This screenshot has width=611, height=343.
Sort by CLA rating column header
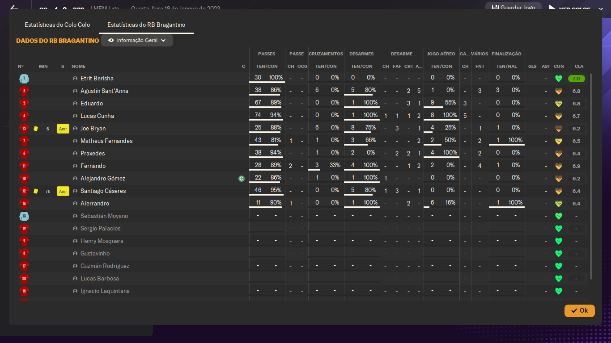(579, 67)
